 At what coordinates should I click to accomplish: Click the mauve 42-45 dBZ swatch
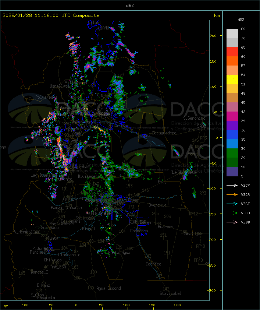coord(232,107)
